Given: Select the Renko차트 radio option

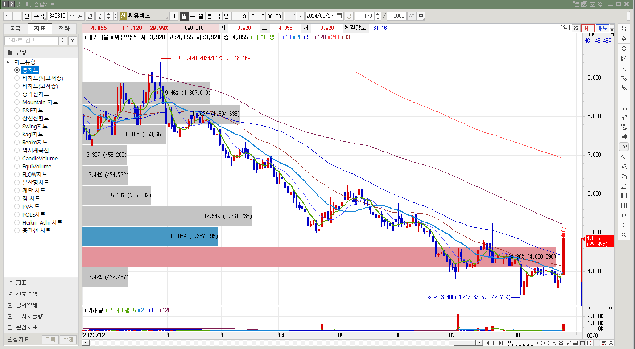Looking at the screenshot, I should click(17, 142).
